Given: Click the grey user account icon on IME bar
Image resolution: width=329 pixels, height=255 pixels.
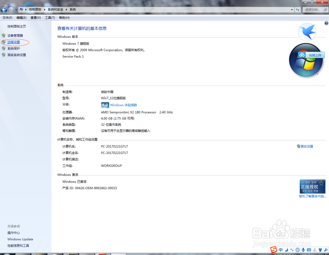Looking at the screenshot, I should coord(315,250).
